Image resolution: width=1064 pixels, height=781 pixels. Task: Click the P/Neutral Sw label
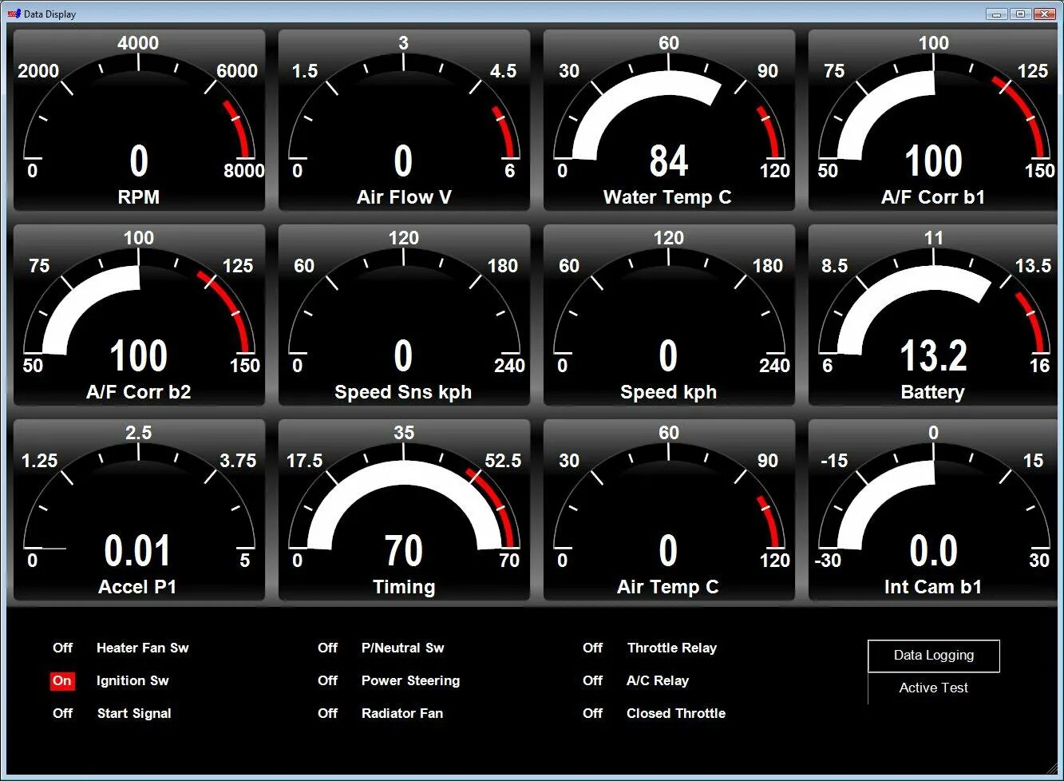(x=403, y=648)
